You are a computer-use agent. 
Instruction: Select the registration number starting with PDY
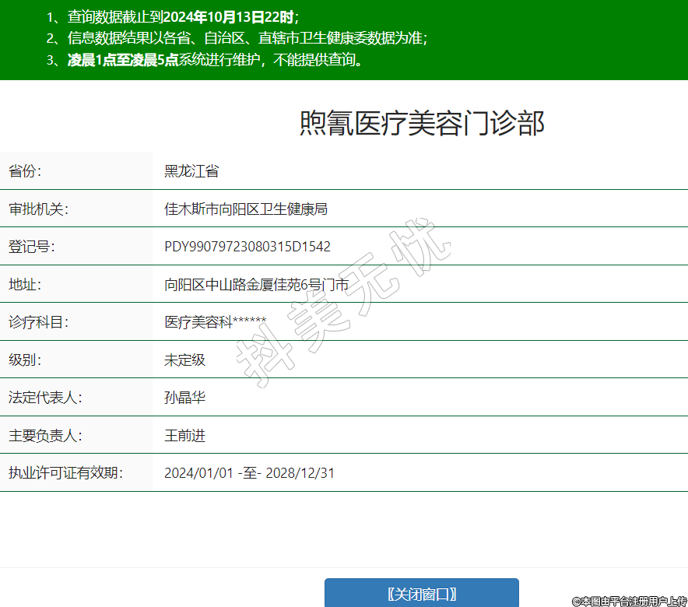coord(247,247)
